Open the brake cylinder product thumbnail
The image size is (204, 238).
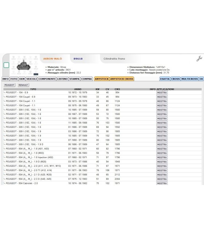point(24,65)
